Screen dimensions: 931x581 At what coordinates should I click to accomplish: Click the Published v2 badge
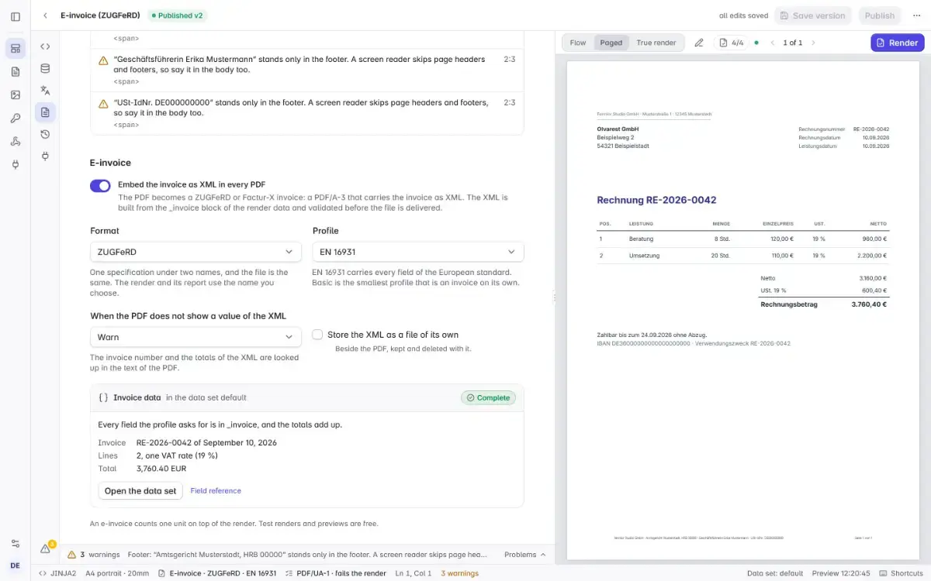(x=178, y=15)
